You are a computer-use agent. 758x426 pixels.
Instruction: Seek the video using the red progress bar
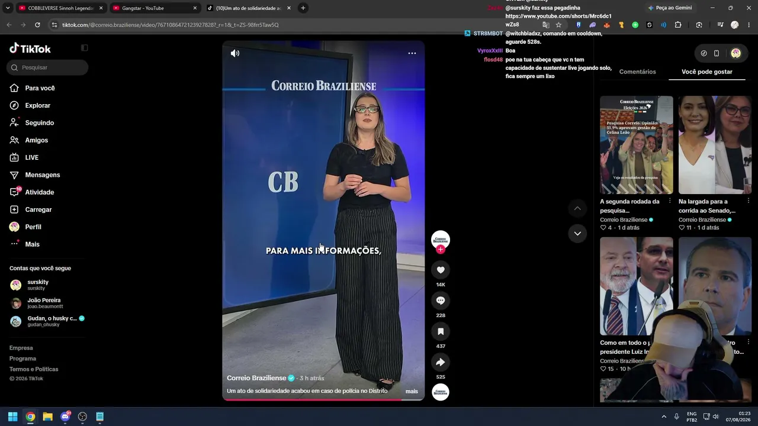click(x=323, y=399)
